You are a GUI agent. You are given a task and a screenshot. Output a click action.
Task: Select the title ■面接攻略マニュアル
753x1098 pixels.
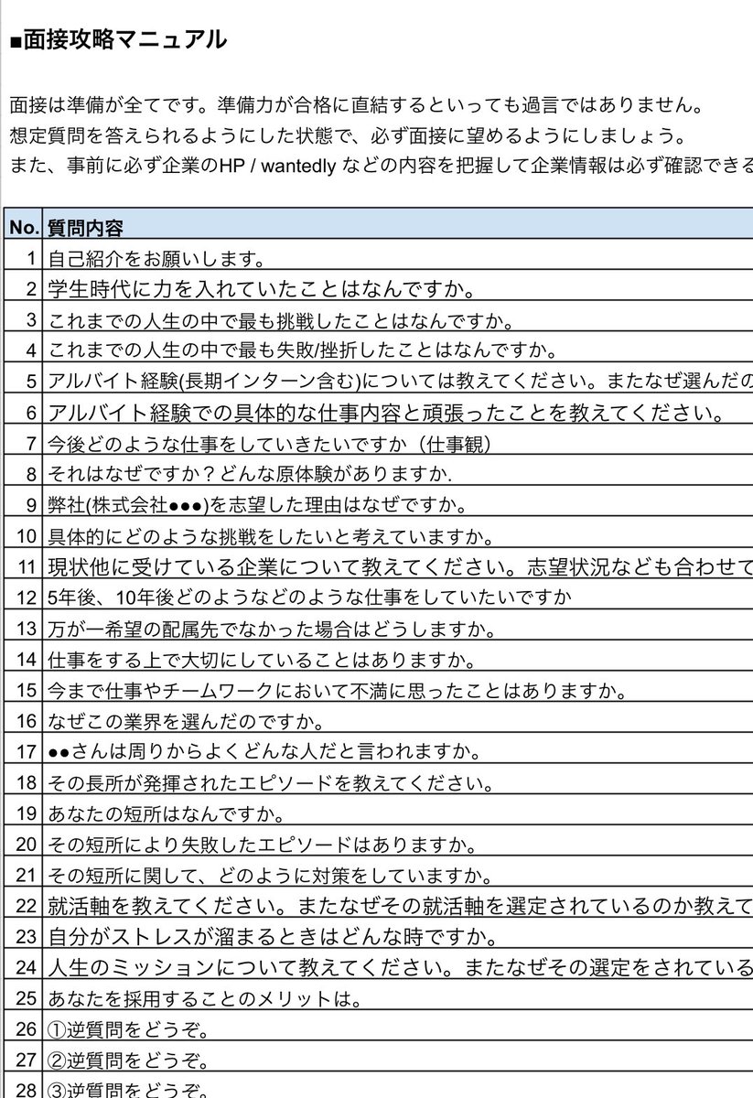(116, 39)
